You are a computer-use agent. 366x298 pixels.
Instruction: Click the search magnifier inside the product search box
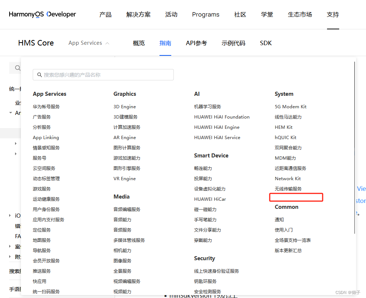40,74
